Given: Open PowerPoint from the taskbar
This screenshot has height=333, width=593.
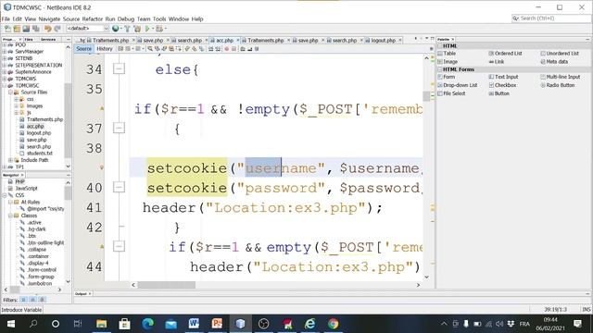Looking at the screenshot, I should coord(217,324).
